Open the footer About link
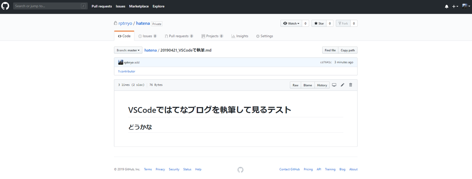 [x=353, y=170]
